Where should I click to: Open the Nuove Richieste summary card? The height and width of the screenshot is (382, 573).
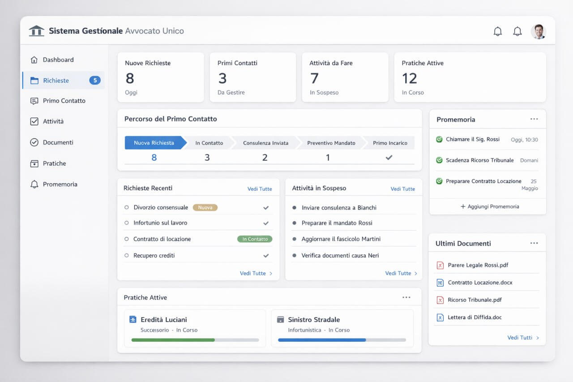tap(160, 77)
